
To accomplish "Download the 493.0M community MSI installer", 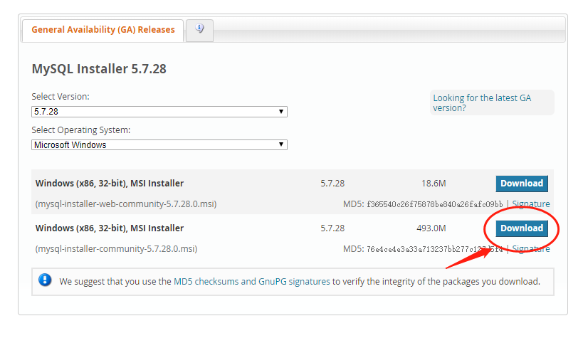I will 522,228.
